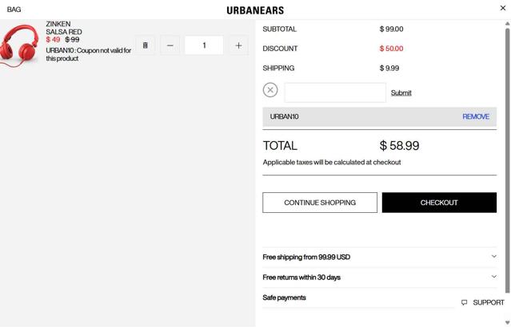Remove the URBAN10 coupon
Viewport: 511px width, 327px height.
click(x=476, y=116)
